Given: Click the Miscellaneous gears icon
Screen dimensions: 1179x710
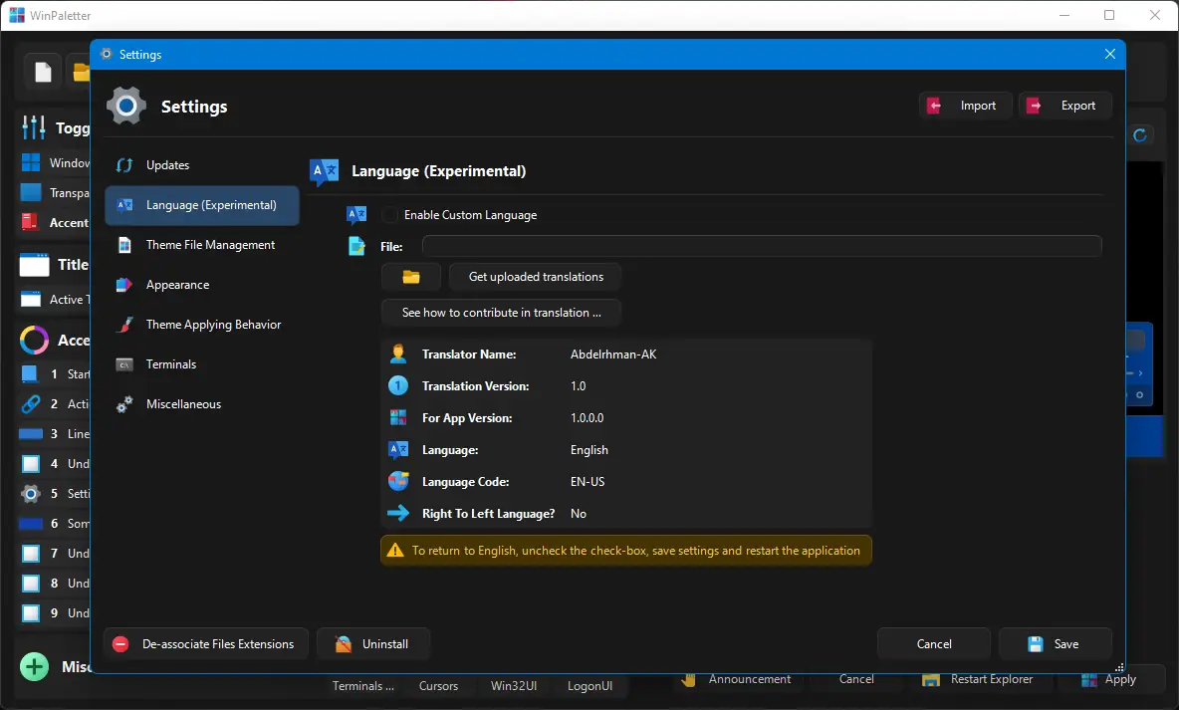Looking at the screenshot, I should click(124, 404).
